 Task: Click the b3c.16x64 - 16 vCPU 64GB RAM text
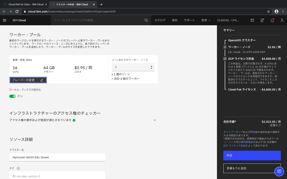click(x=246, y=52)
